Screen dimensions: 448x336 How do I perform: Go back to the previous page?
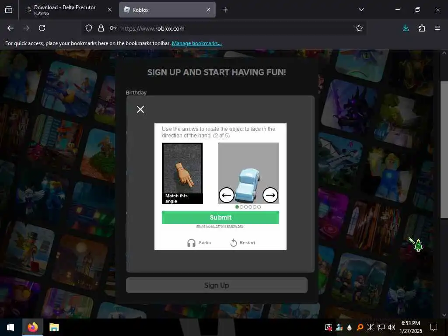[10, 28]
